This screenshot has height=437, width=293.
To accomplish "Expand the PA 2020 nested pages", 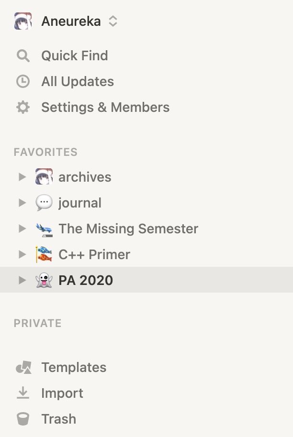I will click(x=22, y=280).
